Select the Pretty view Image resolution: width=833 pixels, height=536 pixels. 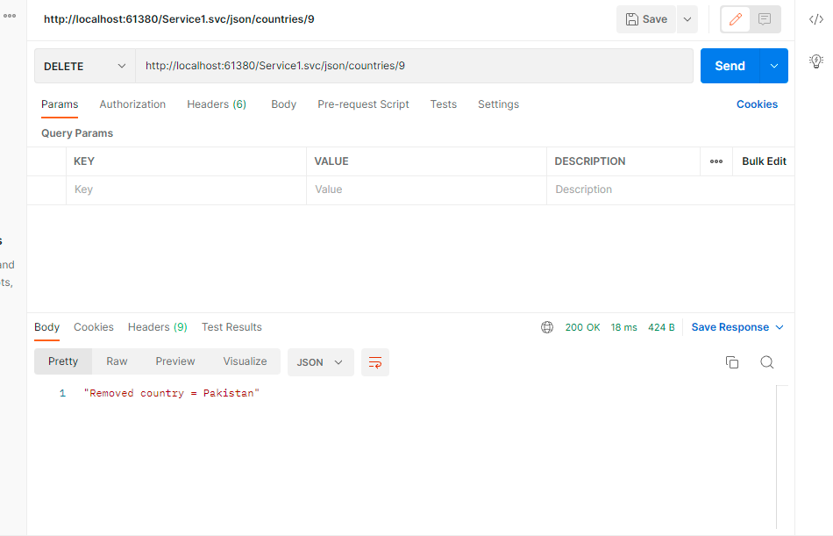[63, 361]
